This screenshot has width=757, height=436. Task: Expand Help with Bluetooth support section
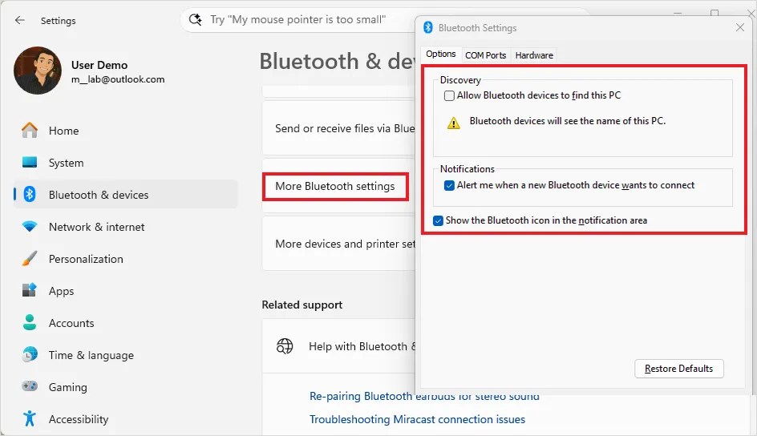pyautogui.click(x=339, y=346)
